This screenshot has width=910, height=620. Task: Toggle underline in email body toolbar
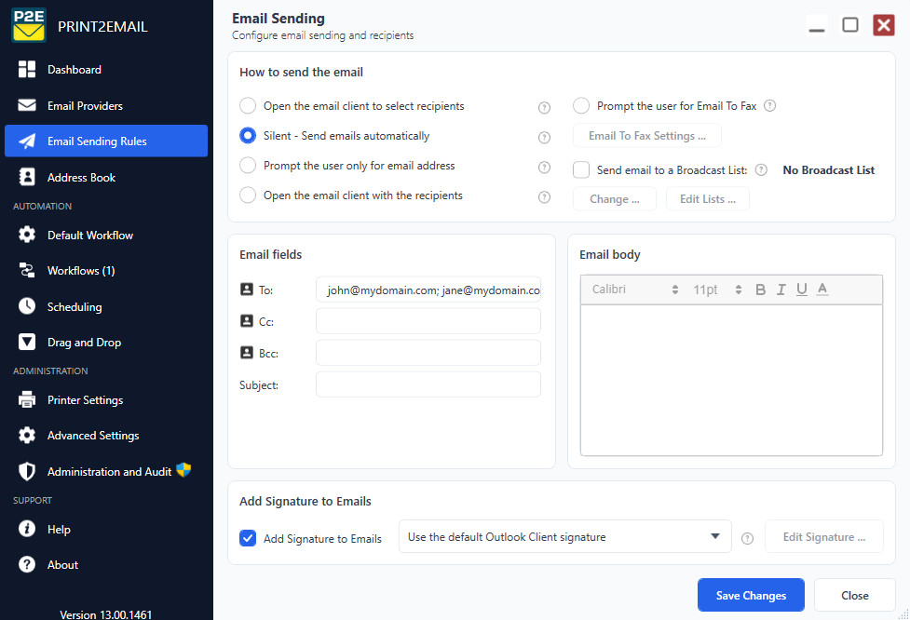click(x=801, y=290)
